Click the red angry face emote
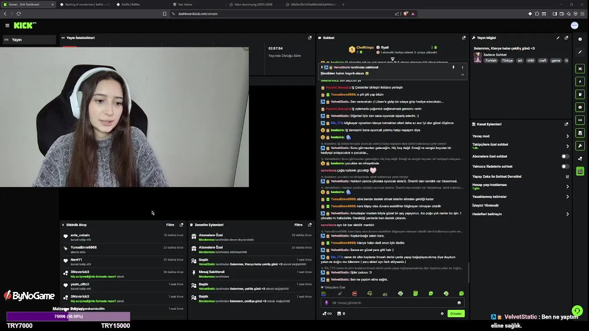The width and height of the screenshot is (589, 331). [x=354, y=293]
